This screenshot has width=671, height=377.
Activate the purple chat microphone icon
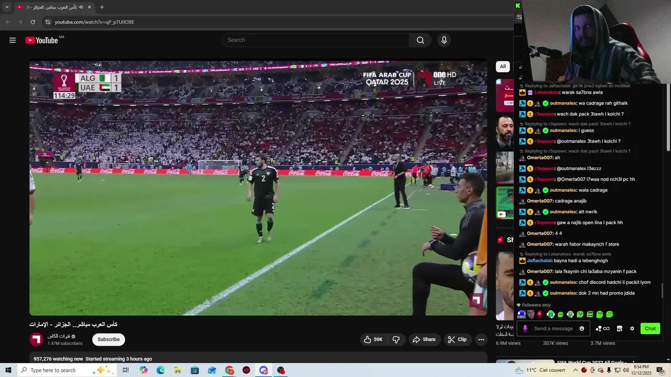[x=525, y=329]
